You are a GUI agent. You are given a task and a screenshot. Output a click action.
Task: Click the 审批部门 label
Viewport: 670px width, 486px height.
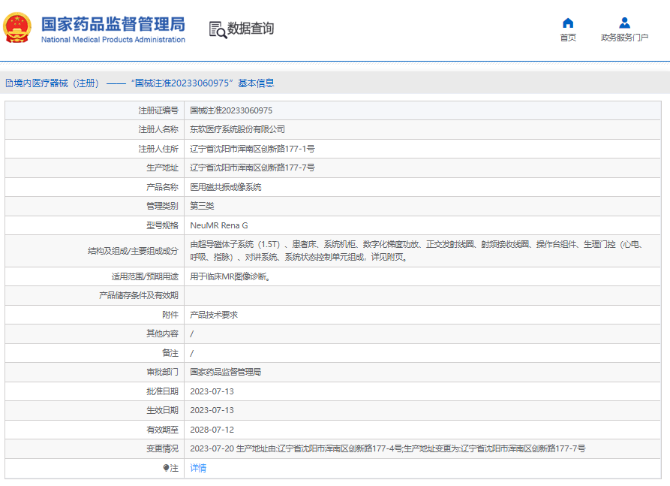(162, 372)
